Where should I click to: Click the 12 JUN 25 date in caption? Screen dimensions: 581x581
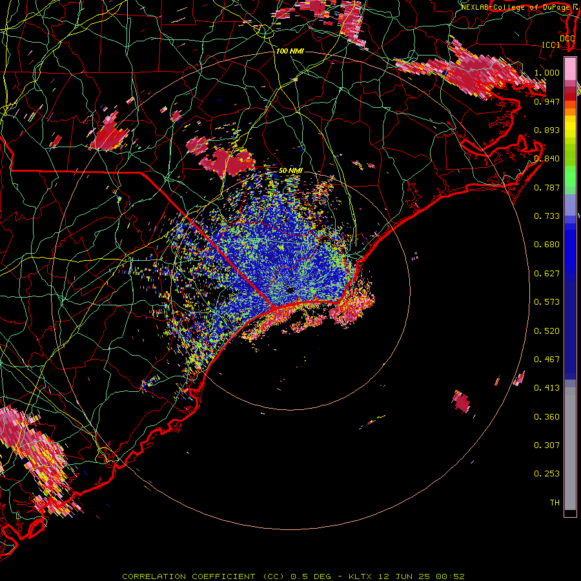tap(404, 576)
